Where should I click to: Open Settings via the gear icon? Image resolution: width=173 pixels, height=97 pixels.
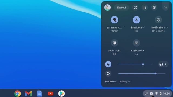154,8
